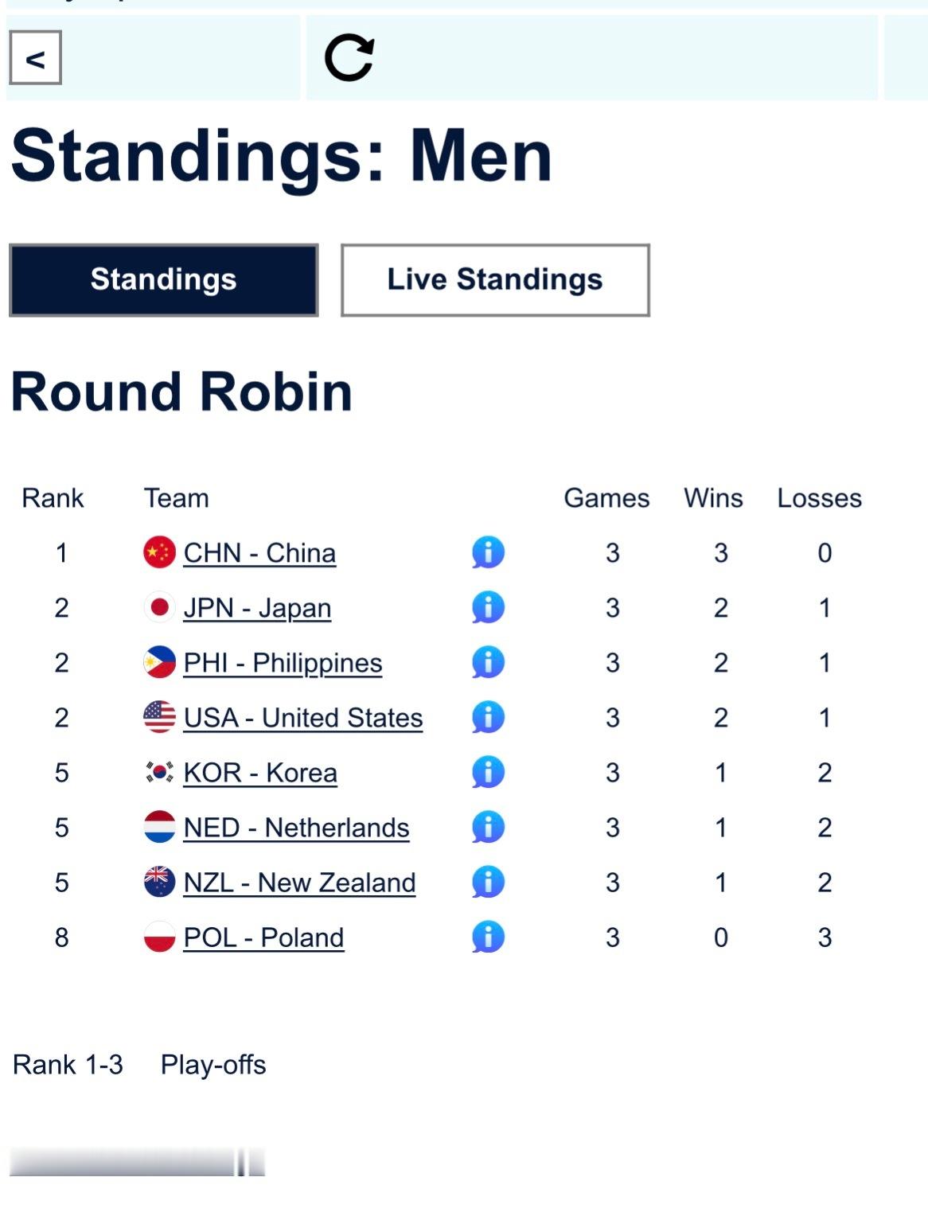This screenshot has height=1216, width=928.
Task: Switch to the Live Standings tab
Action: pyautogui.click(x=495, y=280)
